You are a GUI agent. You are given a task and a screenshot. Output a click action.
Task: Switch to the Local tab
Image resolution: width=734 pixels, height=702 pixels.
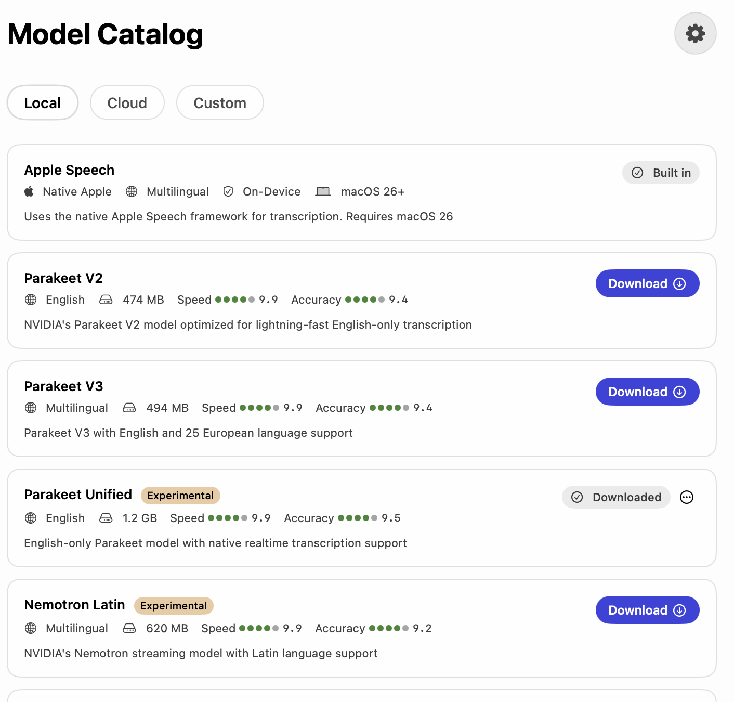43,103
